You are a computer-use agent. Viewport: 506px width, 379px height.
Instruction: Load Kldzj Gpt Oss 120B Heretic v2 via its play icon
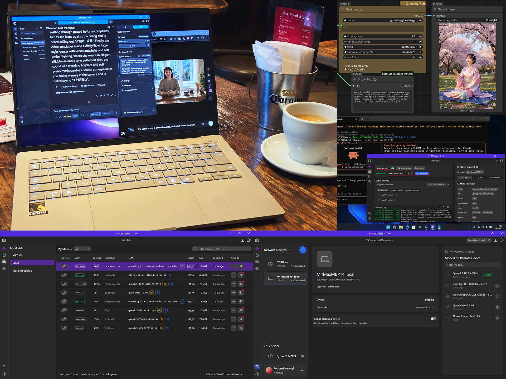498,286
